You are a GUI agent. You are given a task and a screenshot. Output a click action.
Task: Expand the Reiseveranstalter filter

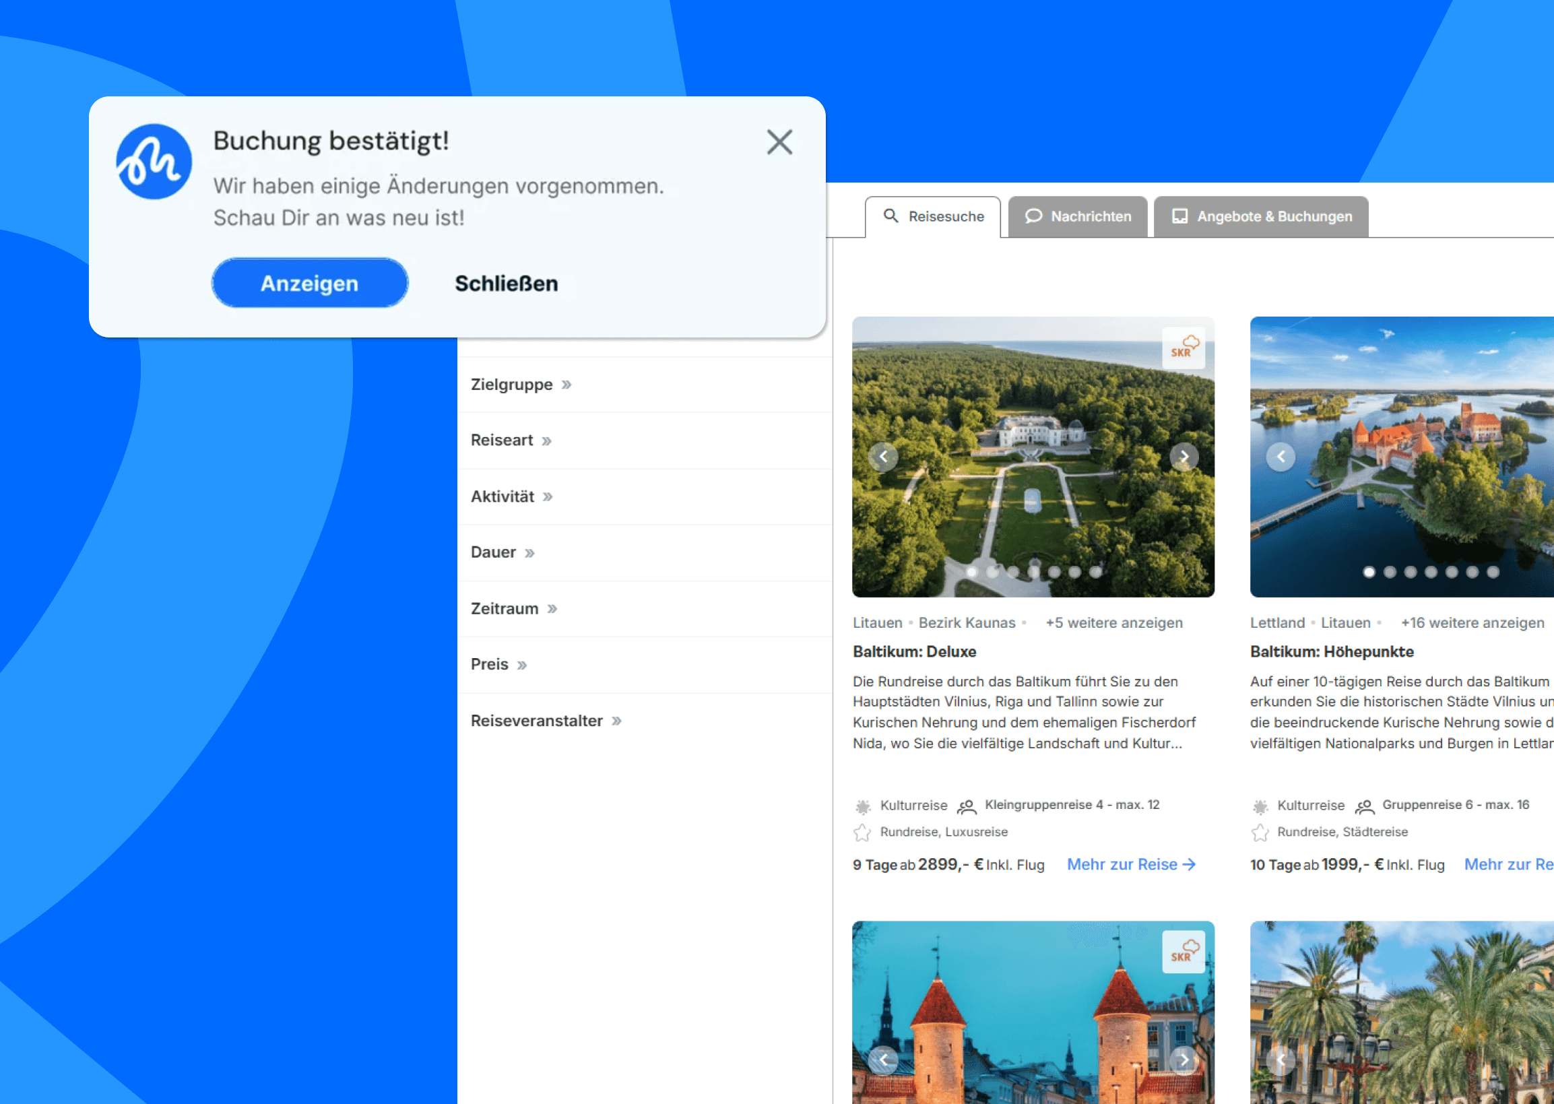645,721
